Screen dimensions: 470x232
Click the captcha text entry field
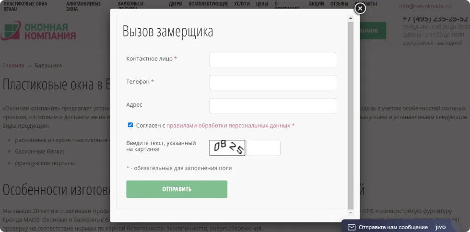[263, 148]
